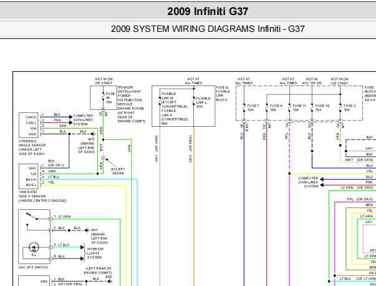Click the 'STEERING ANGLE SENSOR' component label
Image resolution: width=376 pixels, height=286 pixels.
click(x=32, y=147)
